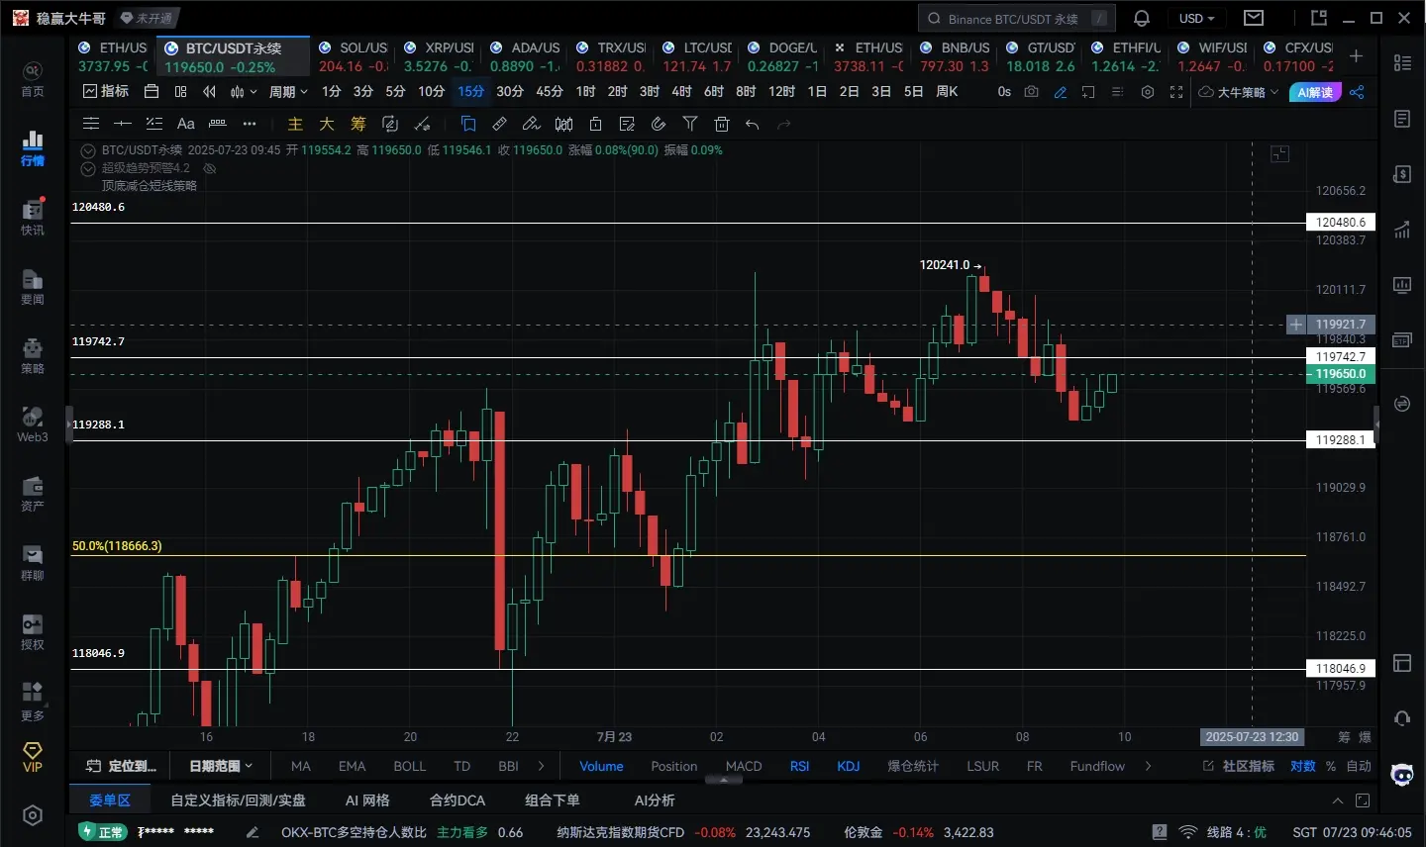Undo the last drawing action
This screenshot has height=847, width=1426.
pos(753,124)
